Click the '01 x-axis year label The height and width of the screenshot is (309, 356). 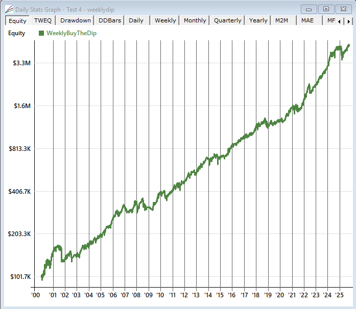coord(53,295)
